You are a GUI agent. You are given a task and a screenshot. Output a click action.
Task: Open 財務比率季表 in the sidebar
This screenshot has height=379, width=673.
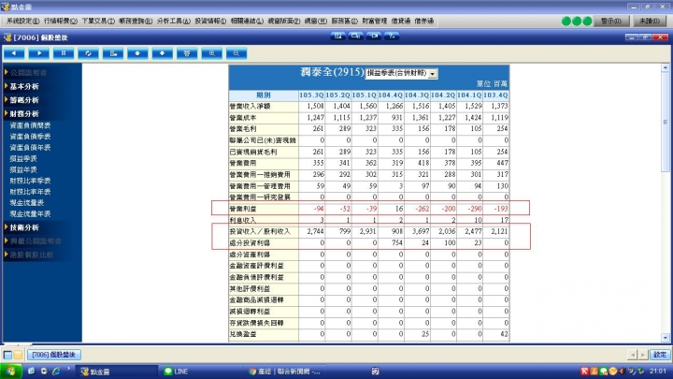30,181
